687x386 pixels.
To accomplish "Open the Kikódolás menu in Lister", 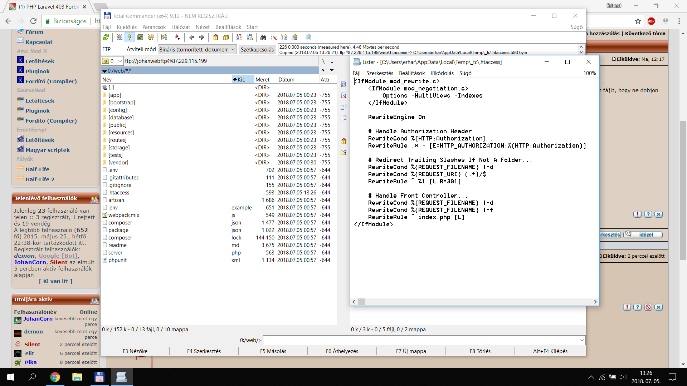I will point(442,73).
